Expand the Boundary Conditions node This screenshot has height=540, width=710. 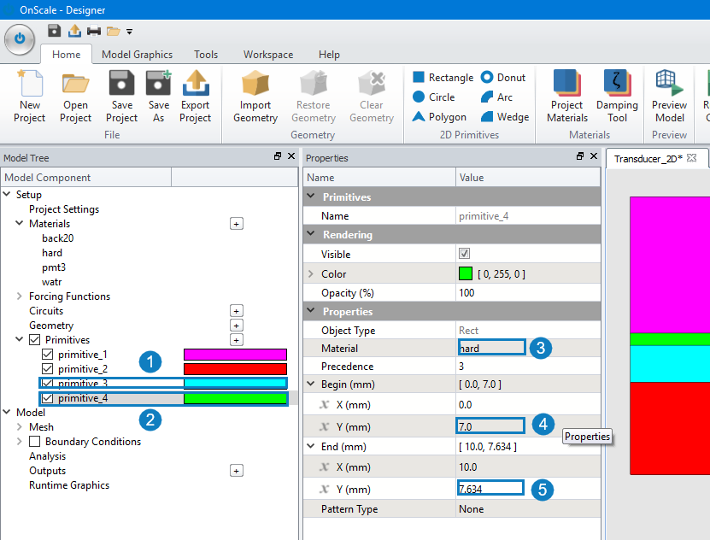click(20, 442)
